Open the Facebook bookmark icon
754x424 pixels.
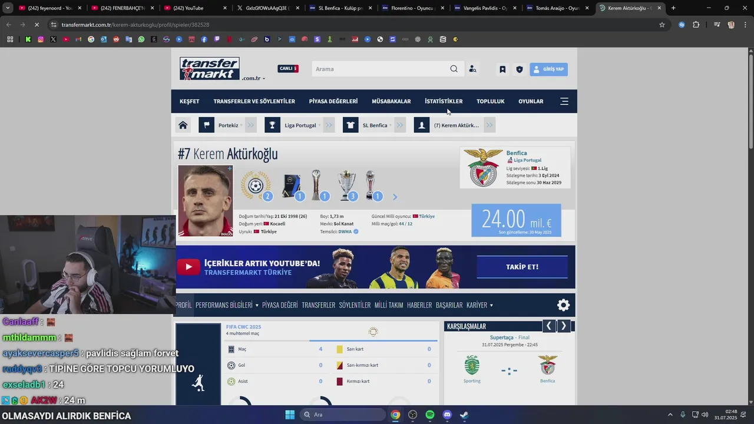point(204,39)
